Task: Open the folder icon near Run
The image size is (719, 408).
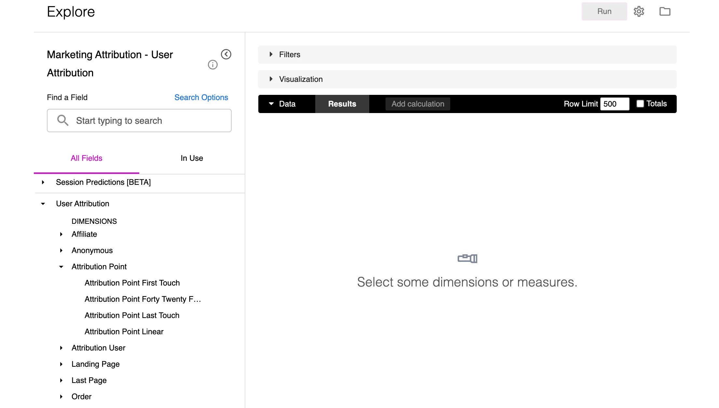Action: pos(665,11)
